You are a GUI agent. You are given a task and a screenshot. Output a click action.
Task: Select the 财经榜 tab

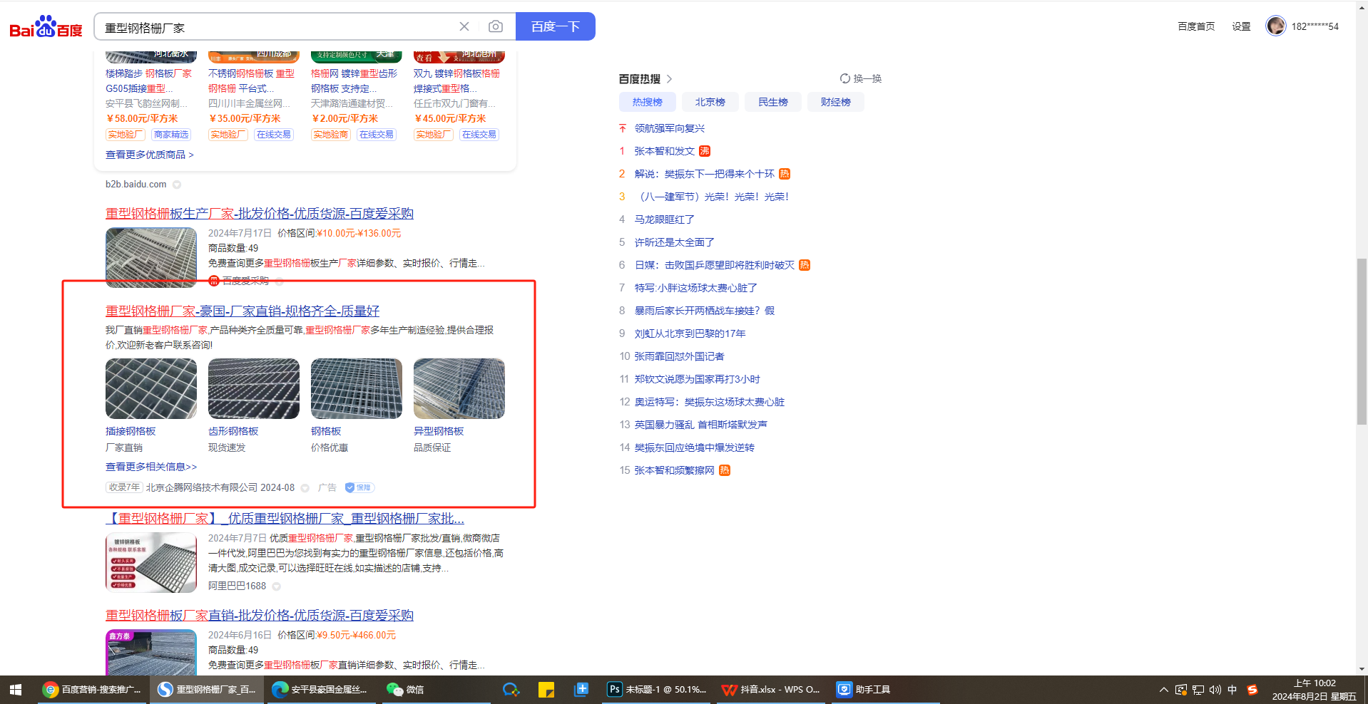(x=835, y=102)
